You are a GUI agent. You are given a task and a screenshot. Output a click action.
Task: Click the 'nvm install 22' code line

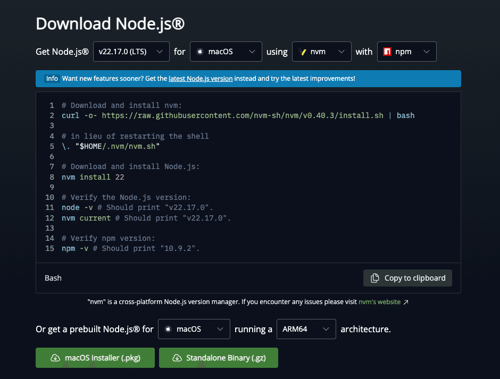(x=93, y=177)
